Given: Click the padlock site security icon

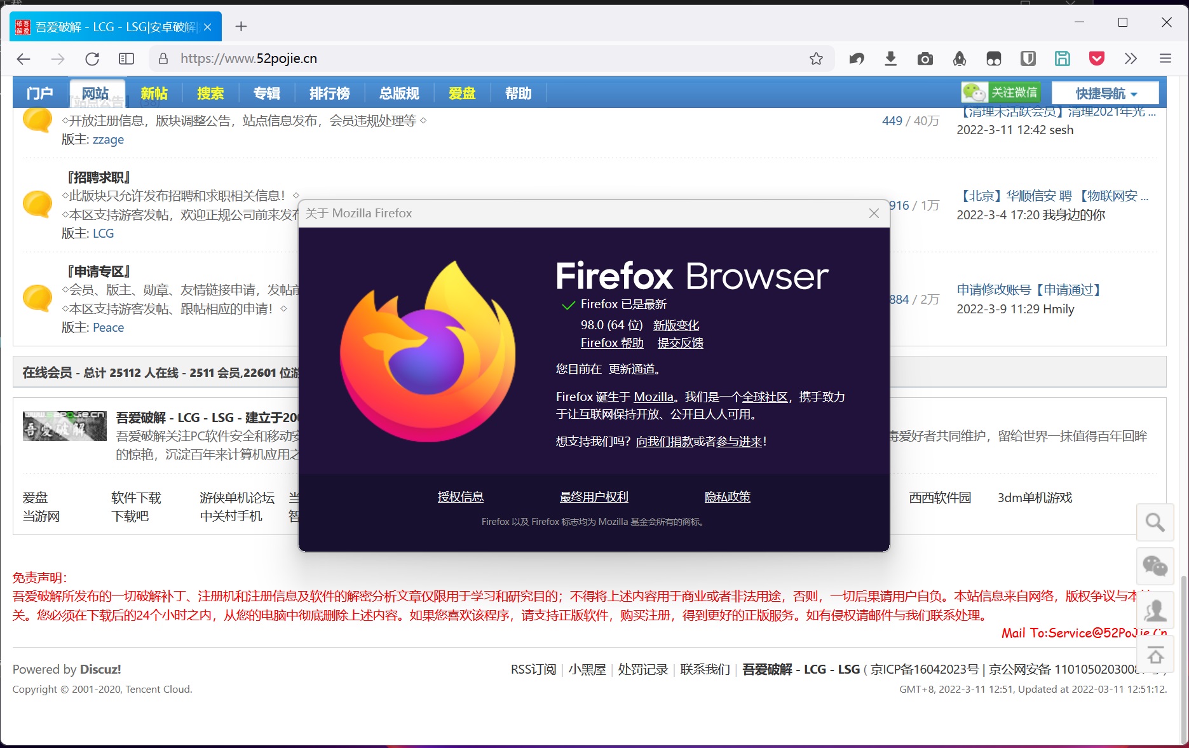Looking at the screenshot, I should click(x=163, y=58).
